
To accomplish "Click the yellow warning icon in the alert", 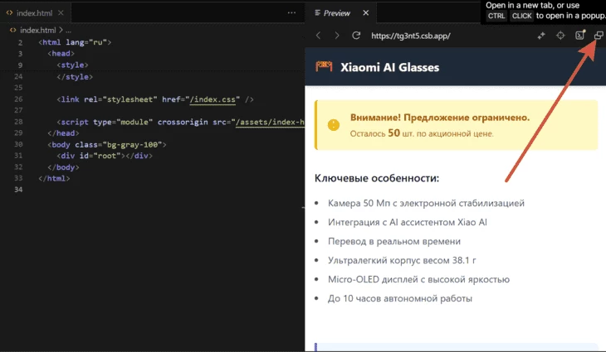I will pos(334,125).
